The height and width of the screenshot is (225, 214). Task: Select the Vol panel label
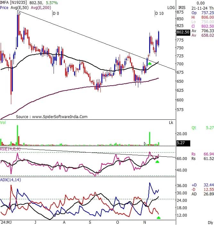tap(3, 123)
